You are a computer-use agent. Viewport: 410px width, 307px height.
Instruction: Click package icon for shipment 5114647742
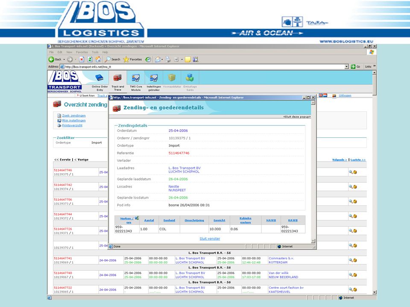coord(355,187)
